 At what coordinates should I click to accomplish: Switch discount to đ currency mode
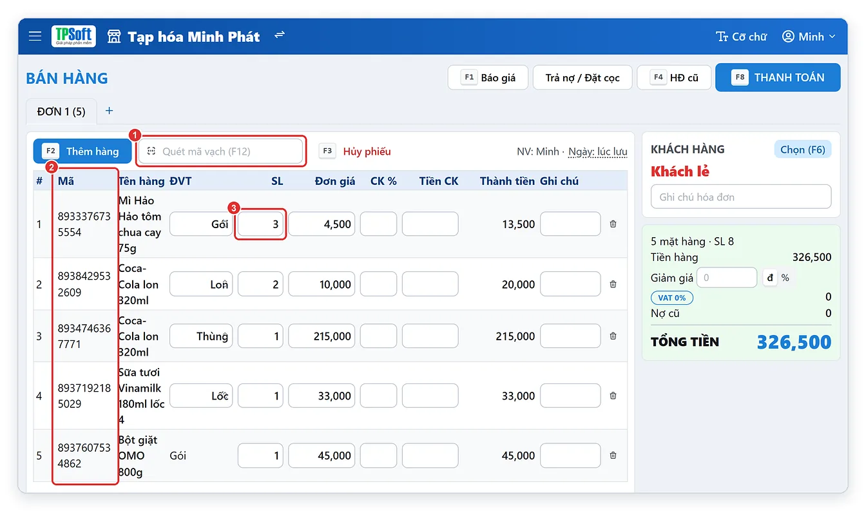[x=770, y=278]
